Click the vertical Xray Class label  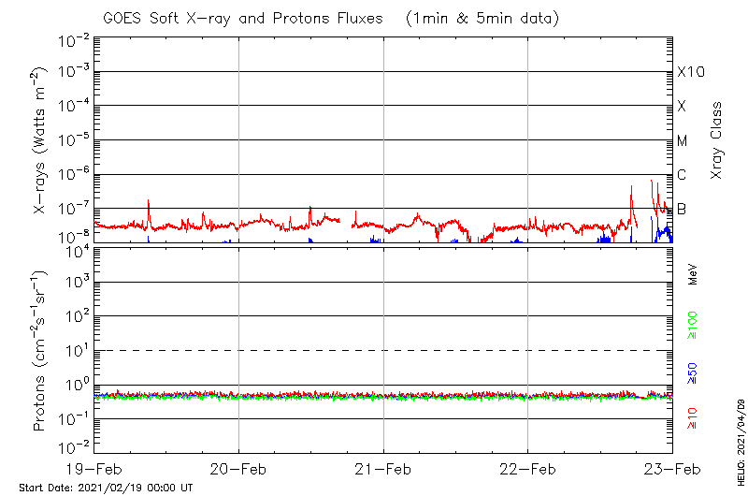(717, 140)
